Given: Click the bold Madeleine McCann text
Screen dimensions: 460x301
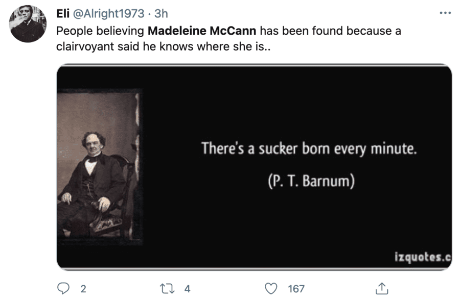Looking at the screenshot, I should 201,31.
